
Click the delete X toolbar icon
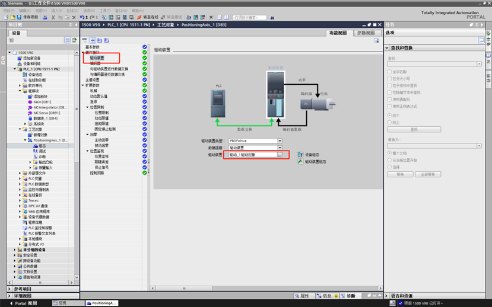pyautogui.click(x=74, y=17)
